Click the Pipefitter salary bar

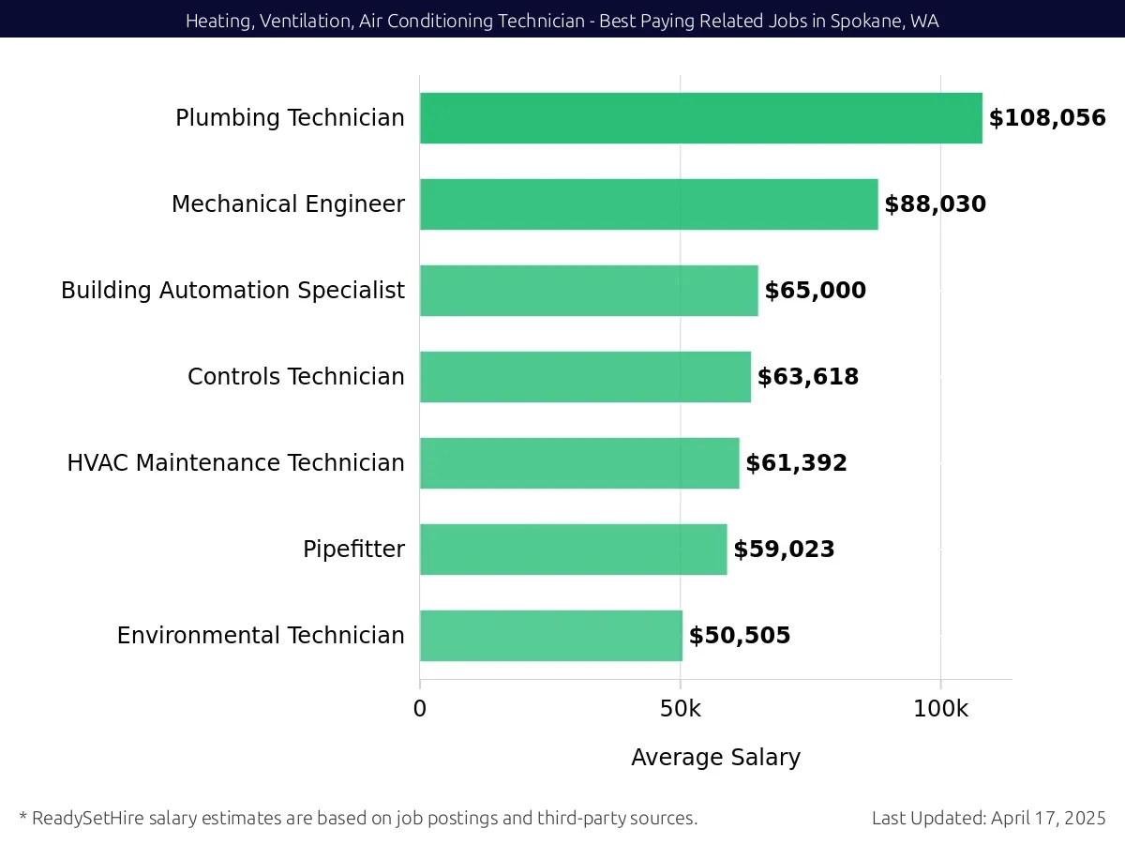[x=574, y=550]
